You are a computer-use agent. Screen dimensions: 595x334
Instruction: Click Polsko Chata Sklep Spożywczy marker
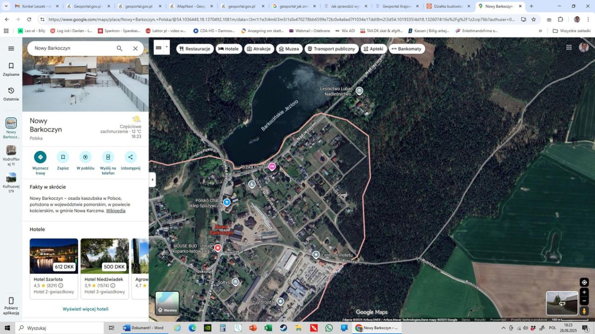[227, 202]
